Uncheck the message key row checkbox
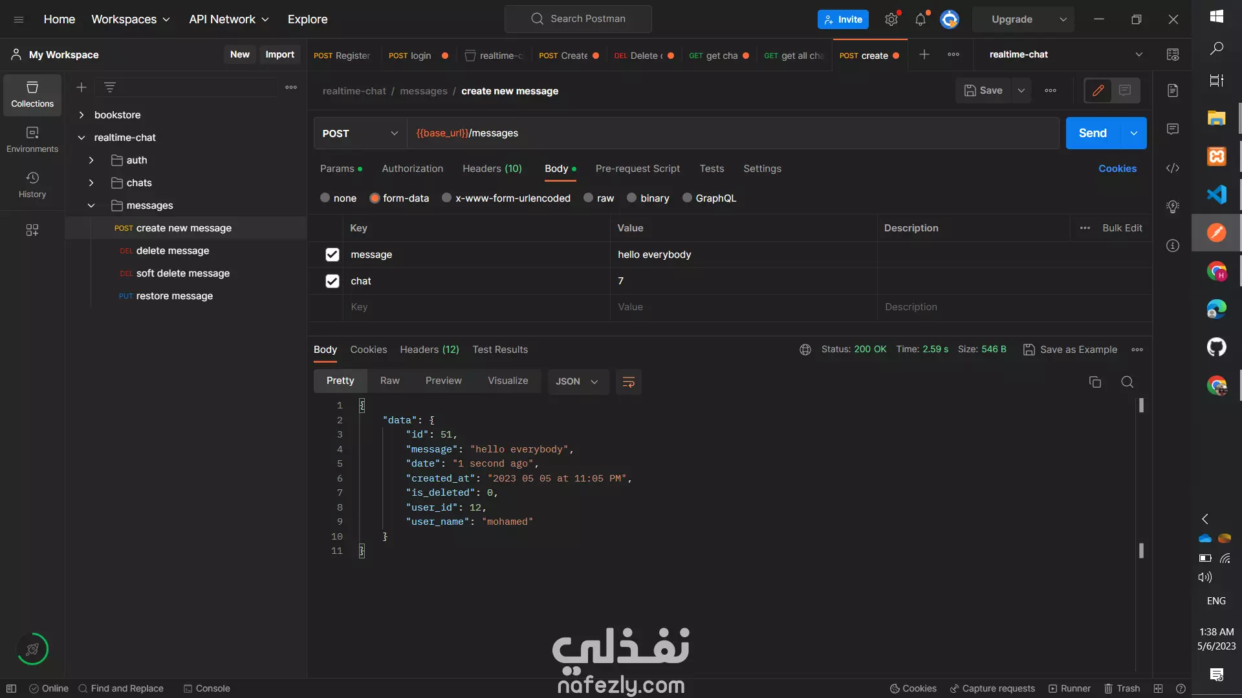This screenshot has width=1242, height=698. tap(332, 255)
